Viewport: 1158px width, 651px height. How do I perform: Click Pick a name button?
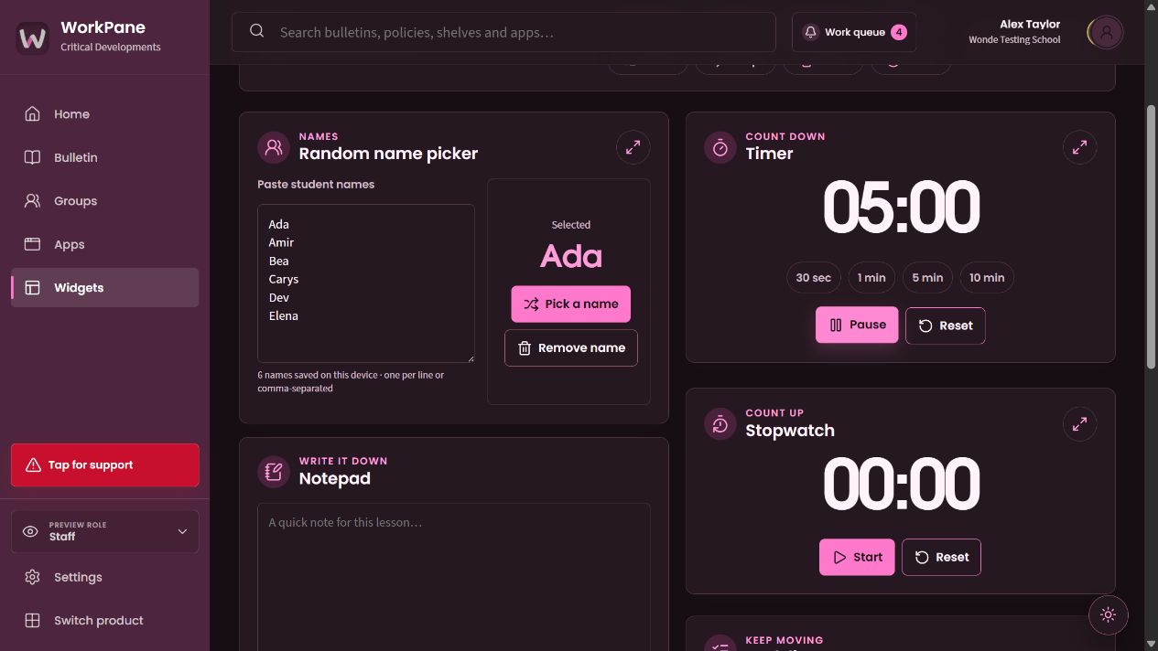click(570, 304)
